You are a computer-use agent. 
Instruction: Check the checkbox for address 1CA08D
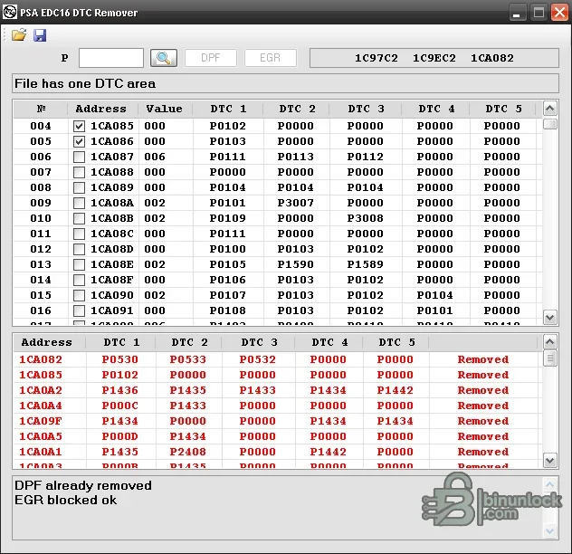(x=79, y=249)
